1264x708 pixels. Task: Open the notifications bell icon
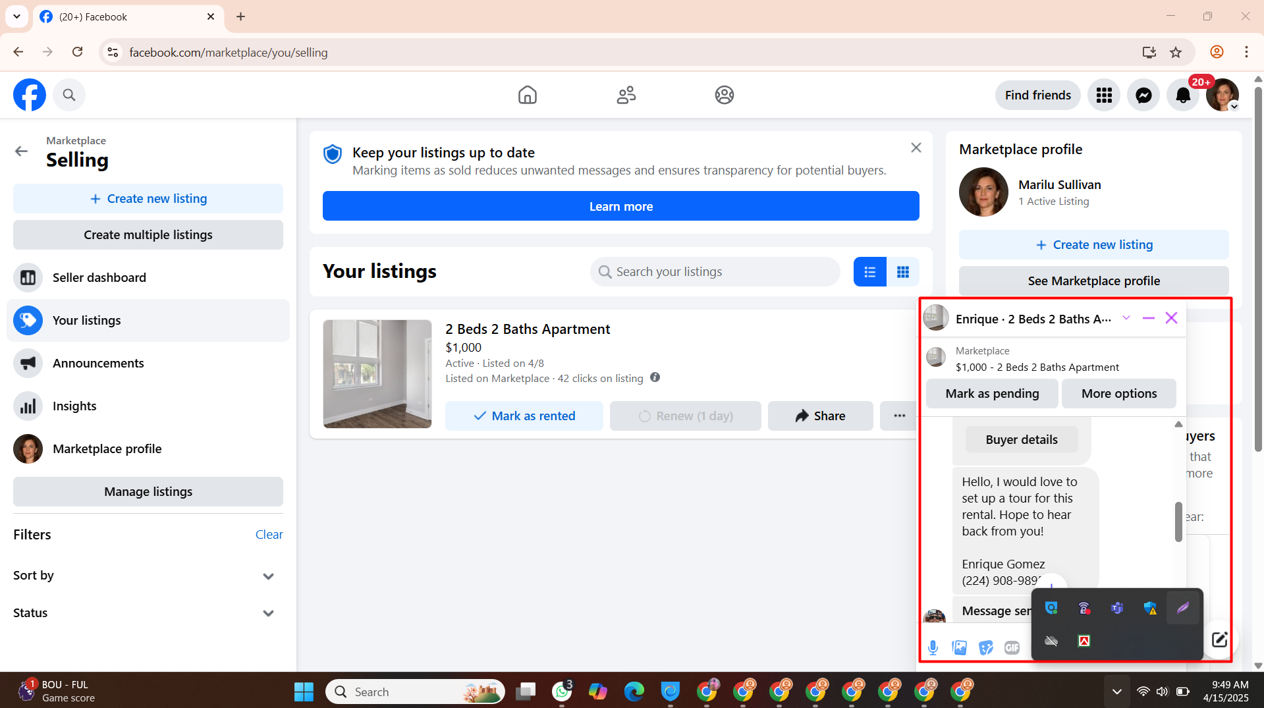click(1183, 95)
